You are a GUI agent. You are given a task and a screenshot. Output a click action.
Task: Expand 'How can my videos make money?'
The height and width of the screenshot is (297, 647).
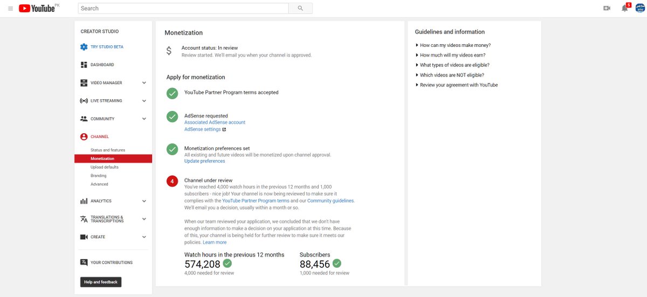click(453, 45)
